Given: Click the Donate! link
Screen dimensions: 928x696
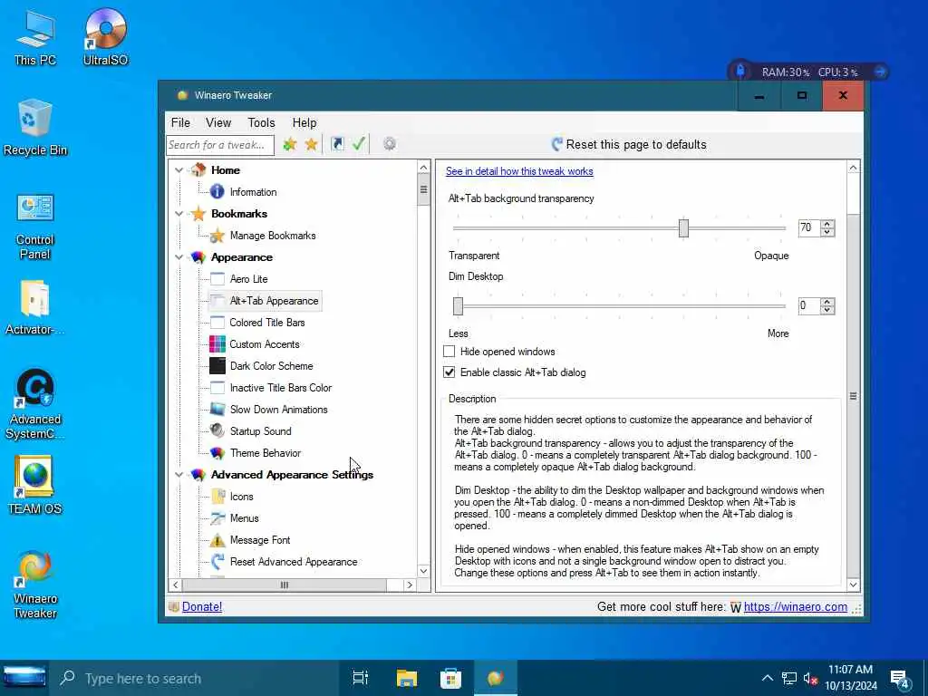Looking at the screenshot, I should click(202, 606).
